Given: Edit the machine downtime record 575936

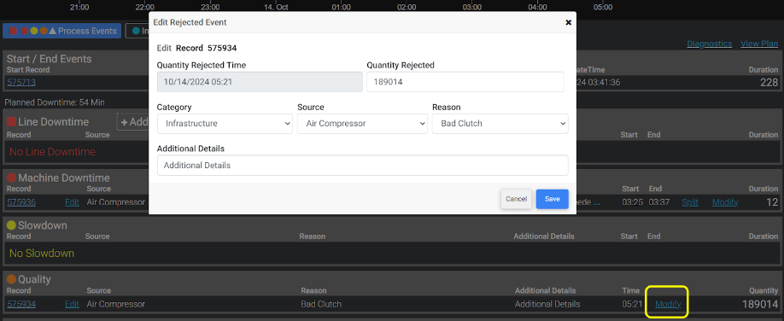Looking at the screenshot, I should 72,202.
